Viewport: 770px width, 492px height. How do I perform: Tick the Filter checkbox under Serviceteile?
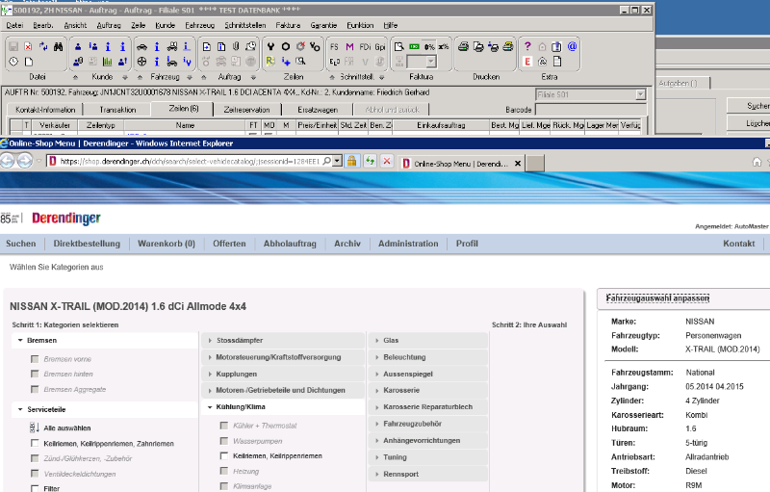(35, 488)
